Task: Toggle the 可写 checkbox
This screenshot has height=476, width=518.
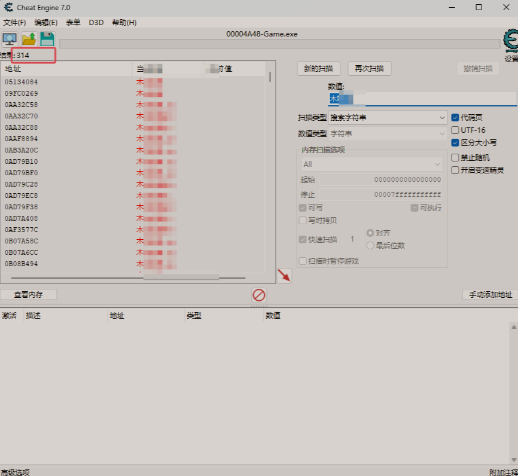Action: point(303,208)
